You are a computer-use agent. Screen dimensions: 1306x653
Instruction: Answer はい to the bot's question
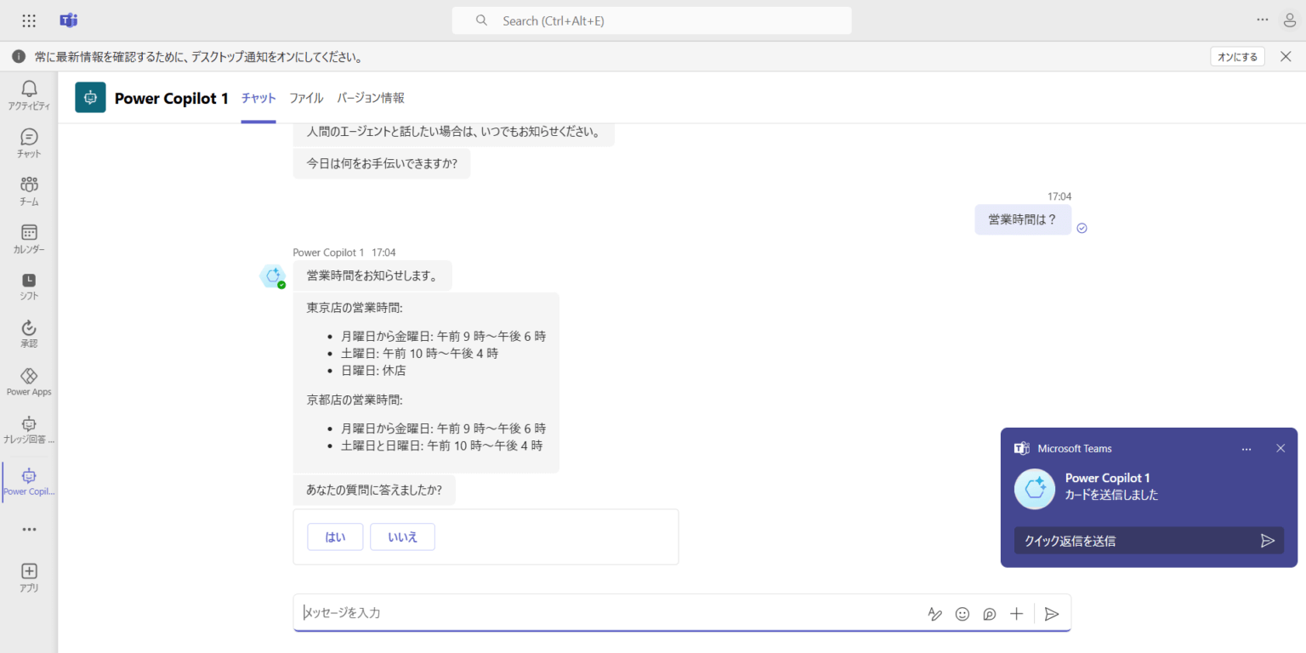334,537
